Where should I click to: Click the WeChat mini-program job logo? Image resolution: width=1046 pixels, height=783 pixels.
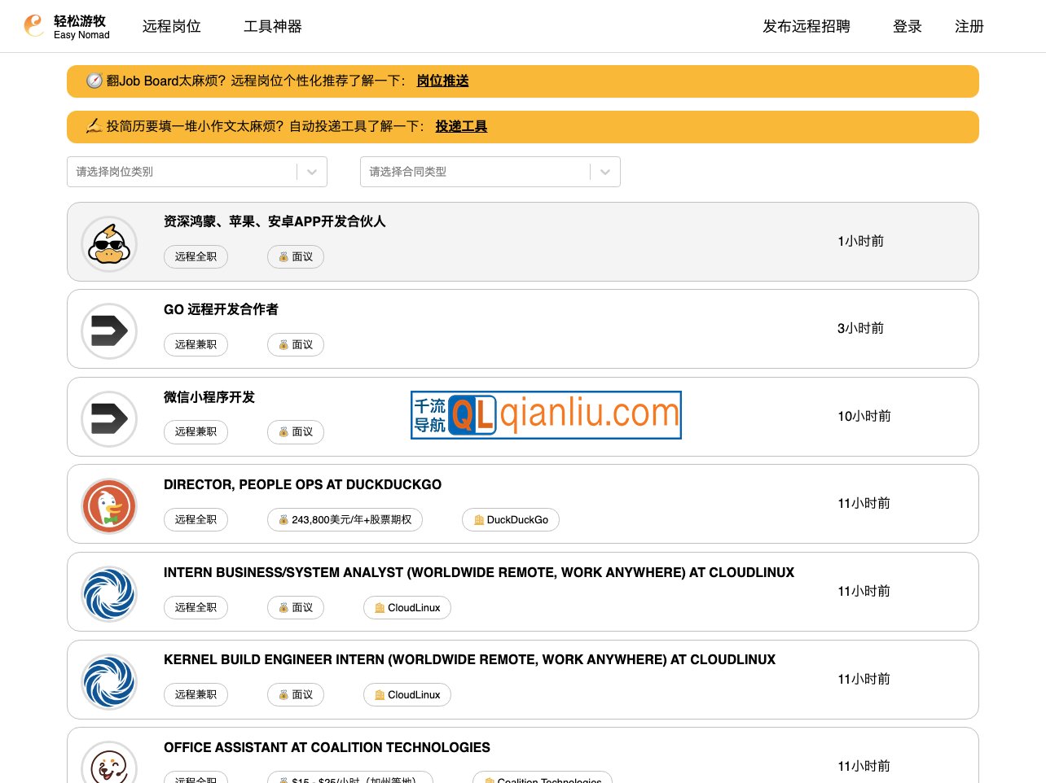[109, 419]
